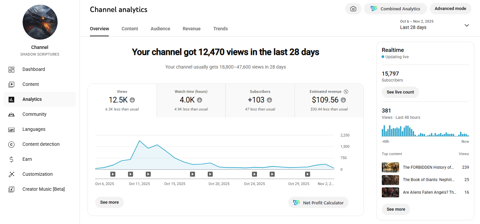Click the Earn dollar icon
The width and height of the screenshot is (480, 224).
(x=11, y=159)
